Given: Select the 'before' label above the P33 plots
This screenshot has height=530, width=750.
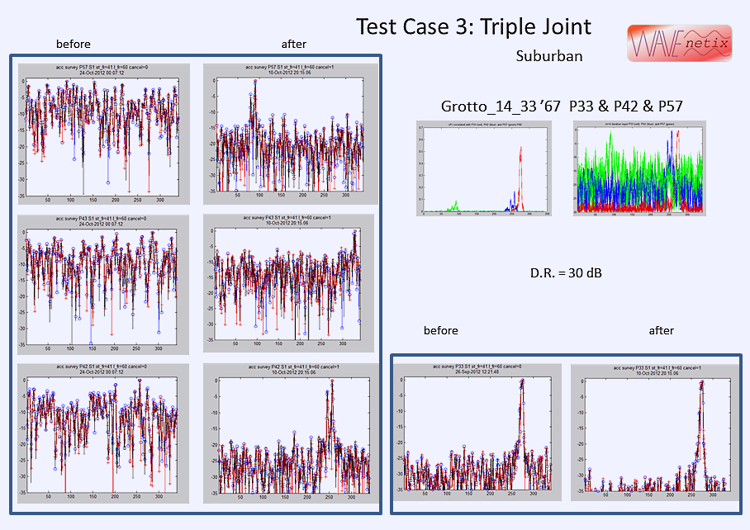Looking at the screenshot, I should point(440,330).
